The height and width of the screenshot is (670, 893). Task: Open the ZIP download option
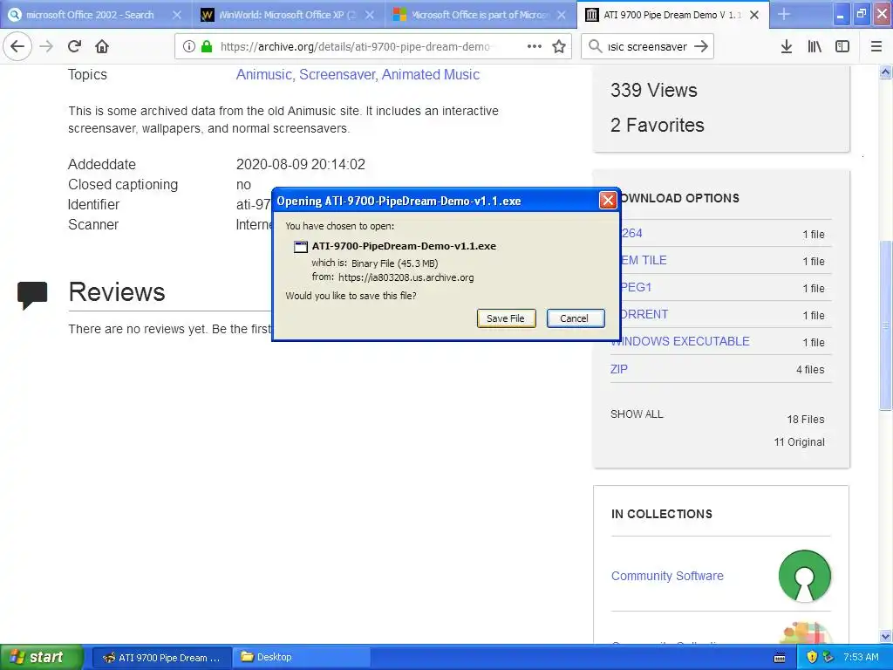tap(619, 369)
